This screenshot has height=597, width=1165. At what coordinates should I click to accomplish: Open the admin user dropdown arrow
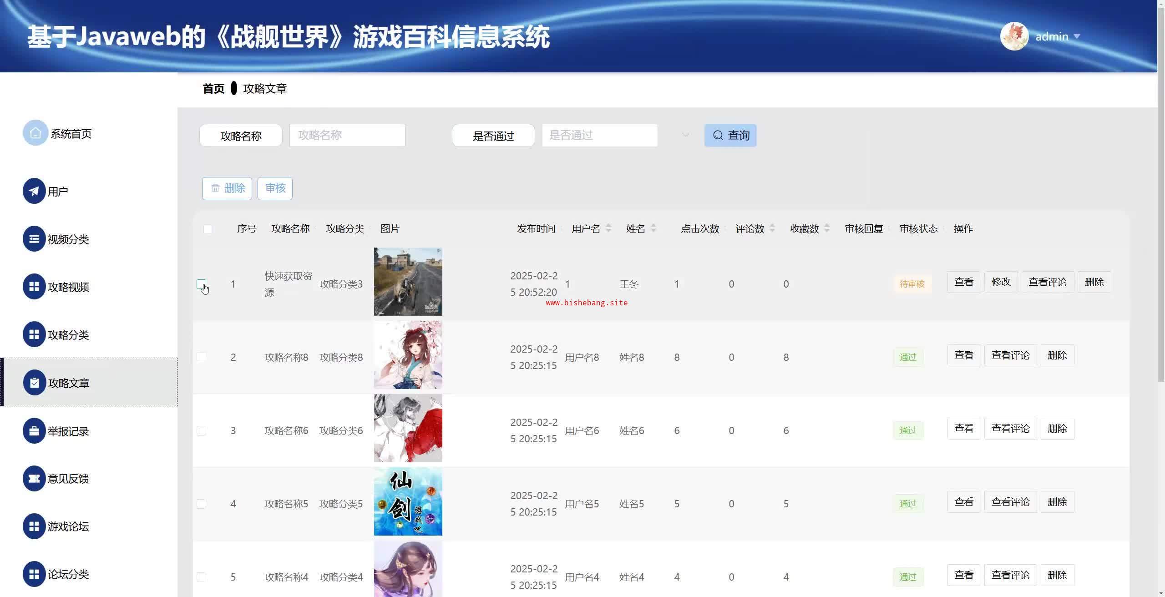(x=1077, y=36)
